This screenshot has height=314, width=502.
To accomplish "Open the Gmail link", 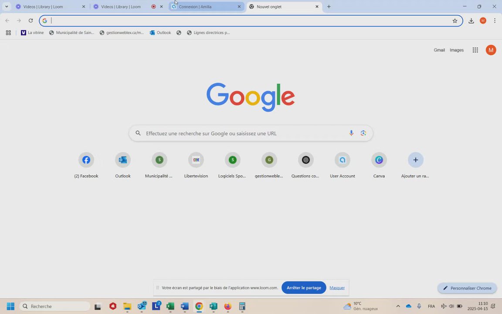I will point(439,50).
